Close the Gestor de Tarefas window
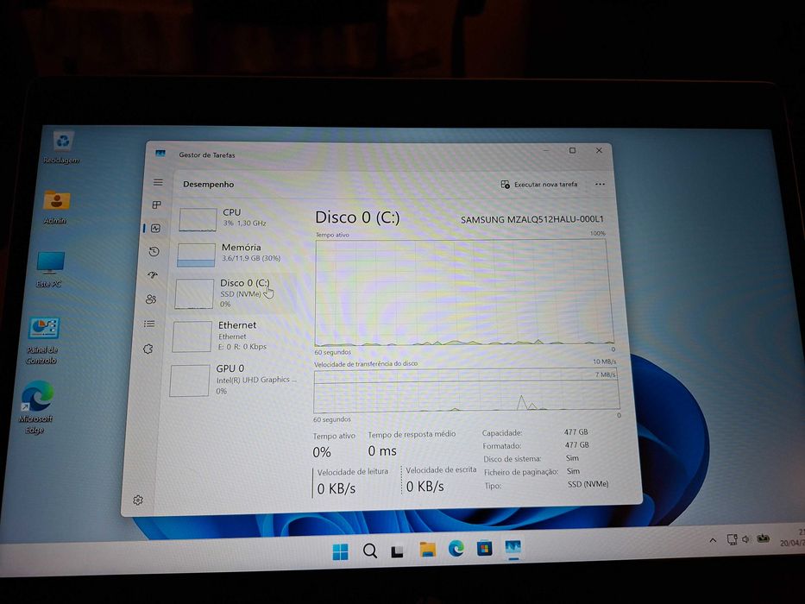This screenshot has width=805, height=604. [599, 150]
